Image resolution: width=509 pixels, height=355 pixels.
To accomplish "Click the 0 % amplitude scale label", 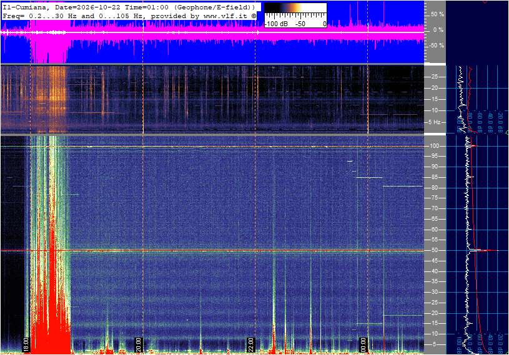I will (x=438, y=30).
